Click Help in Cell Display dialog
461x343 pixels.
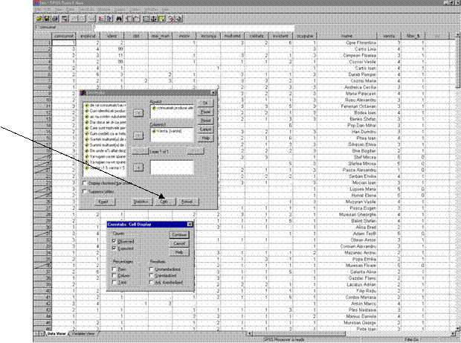point(179,252)
